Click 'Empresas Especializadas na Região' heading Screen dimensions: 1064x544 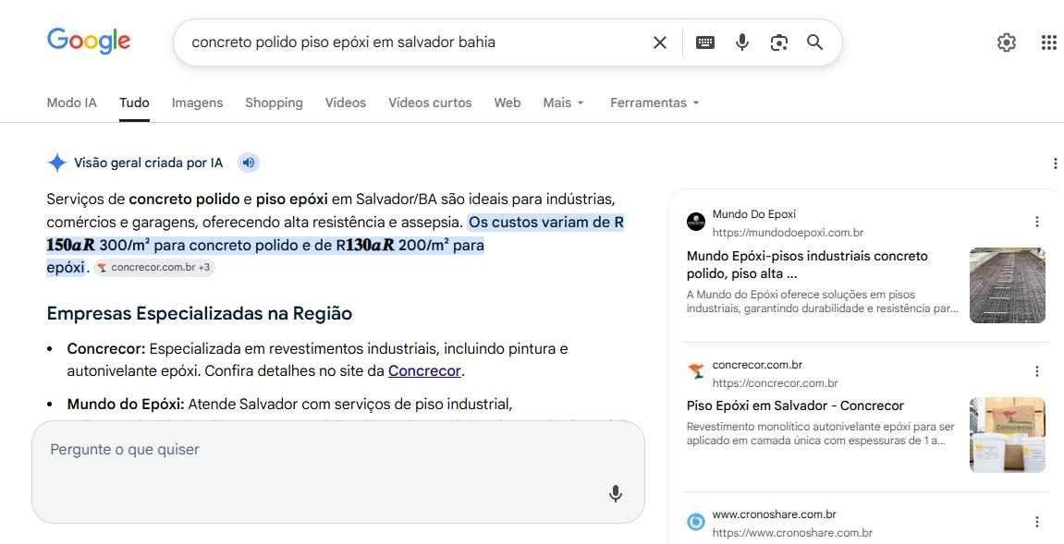point(200,313)
